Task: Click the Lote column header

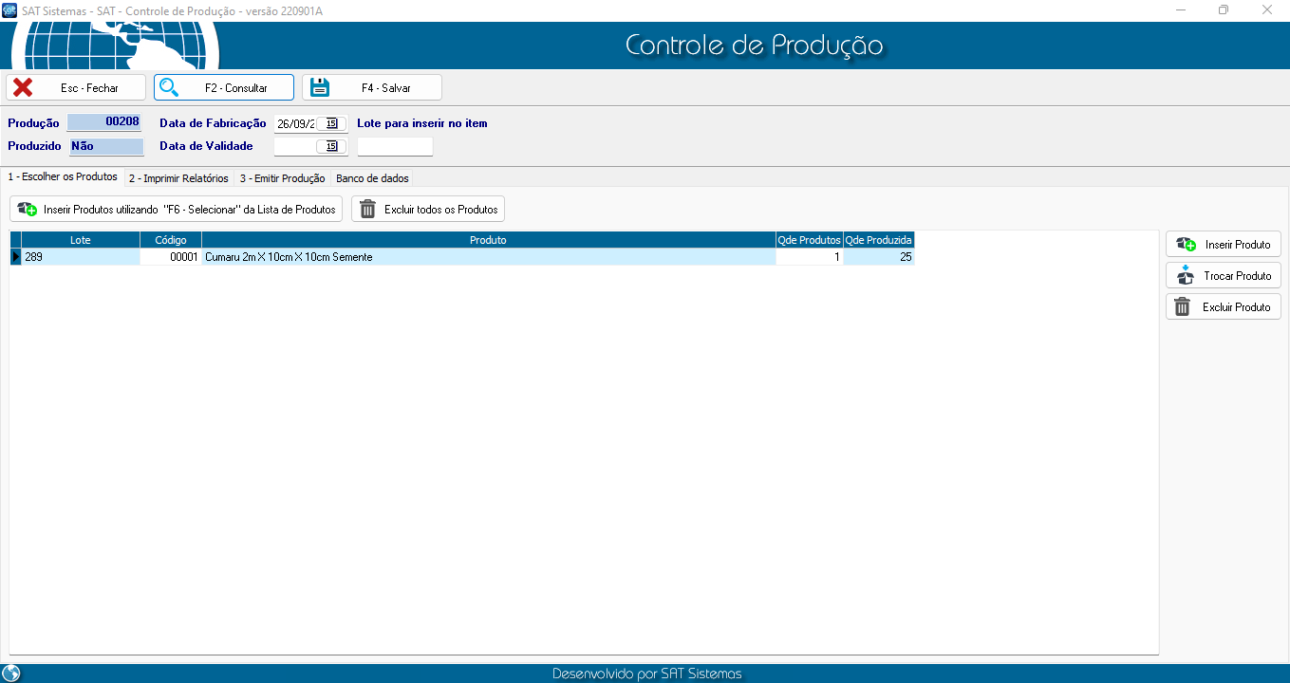Action: tap(81, 240)
